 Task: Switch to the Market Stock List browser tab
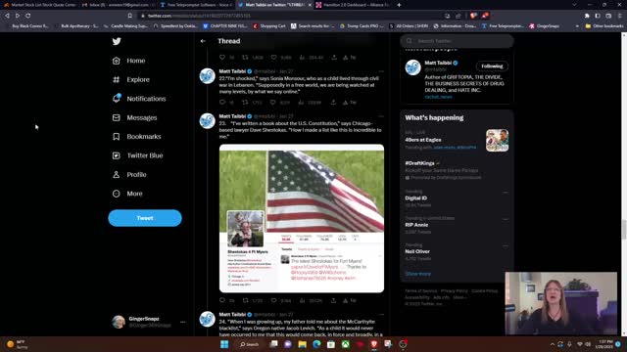coord(39,5)
